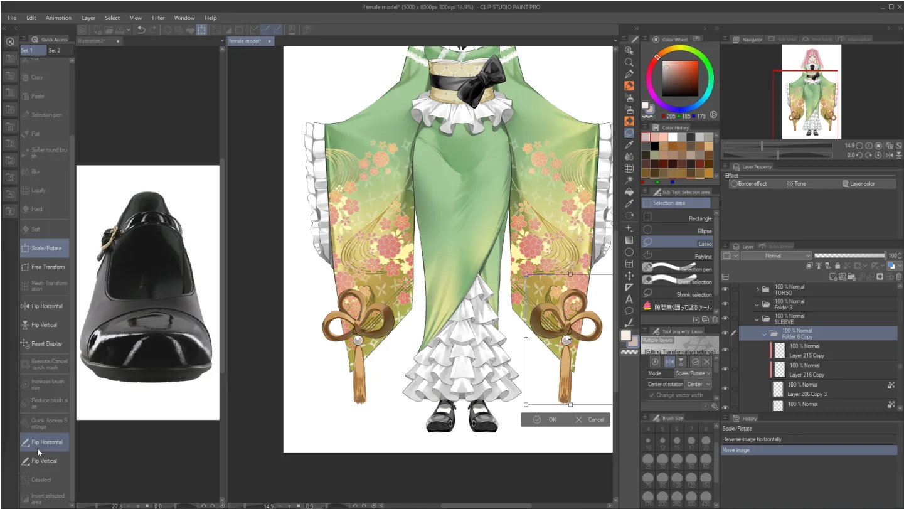Image resolution: width=904 pixels, height=509 pixels.
Task: Expand the TORSO folder
Action: tap(757, 289)
